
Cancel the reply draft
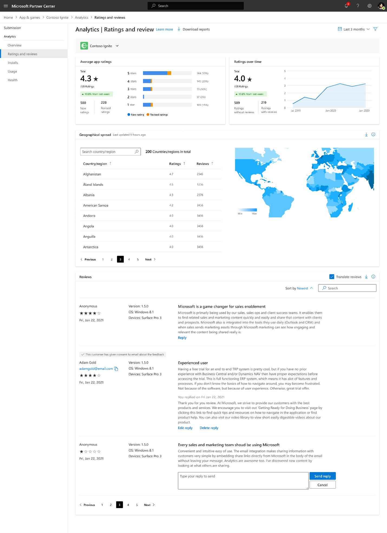(x=323, y=485)
